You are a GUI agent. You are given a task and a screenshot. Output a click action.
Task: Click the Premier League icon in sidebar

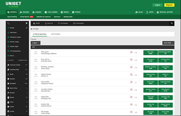[x=8, y=42]
